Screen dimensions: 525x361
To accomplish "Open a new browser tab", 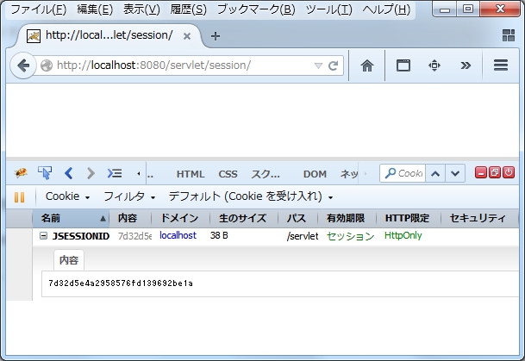I will pos(216,36).
